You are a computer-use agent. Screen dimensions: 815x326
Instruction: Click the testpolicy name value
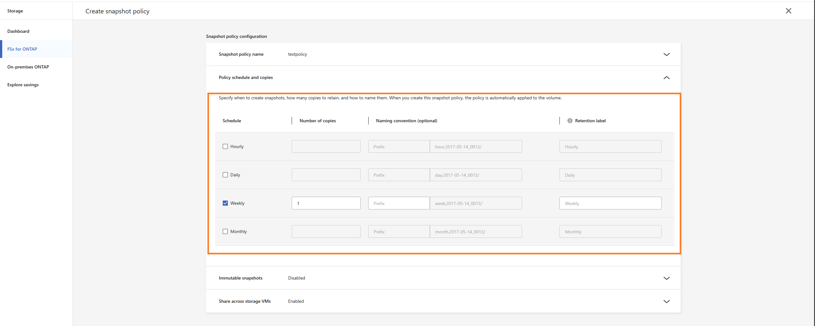tap(297, 54)
